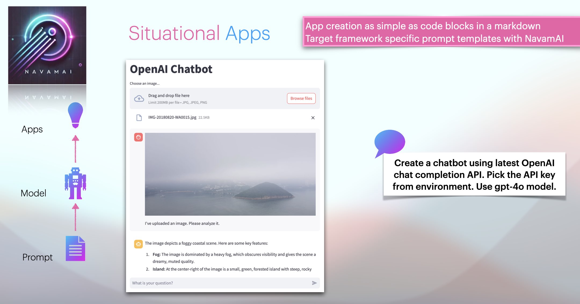Viewport: 580px width, 304px height.
Task: Click the 'Island:' list item text
Action: [232, 269]
